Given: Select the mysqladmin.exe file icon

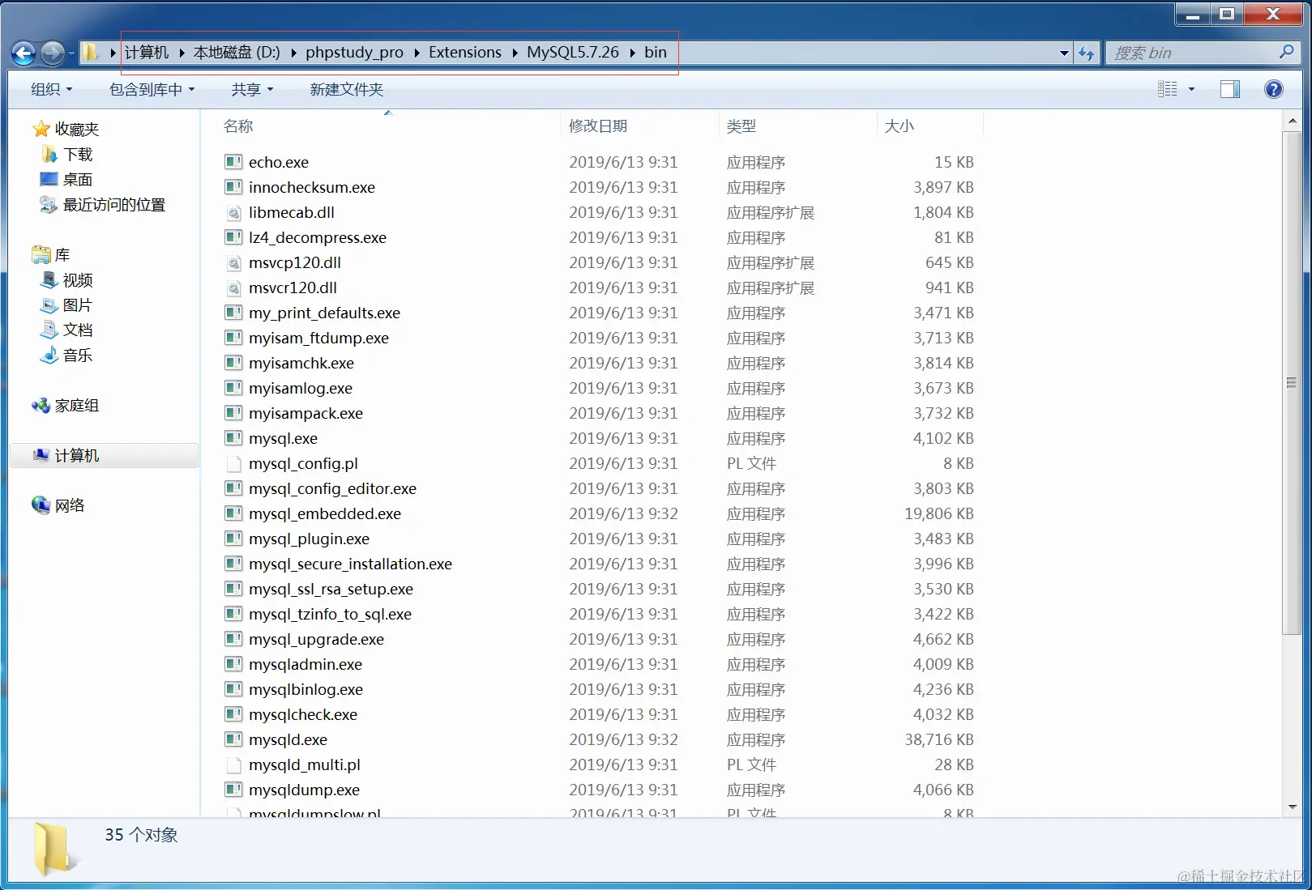Looking at the screenshot, I should [233, 664].
